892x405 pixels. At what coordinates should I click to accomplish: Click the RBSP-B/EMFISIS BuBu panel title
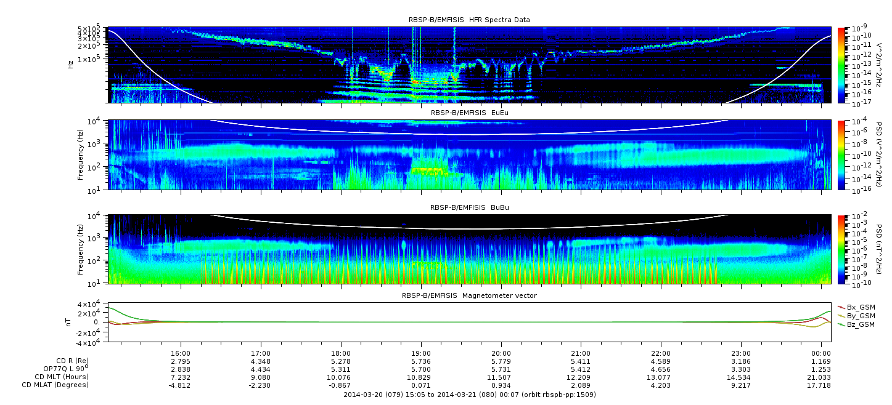click(469, 208)
